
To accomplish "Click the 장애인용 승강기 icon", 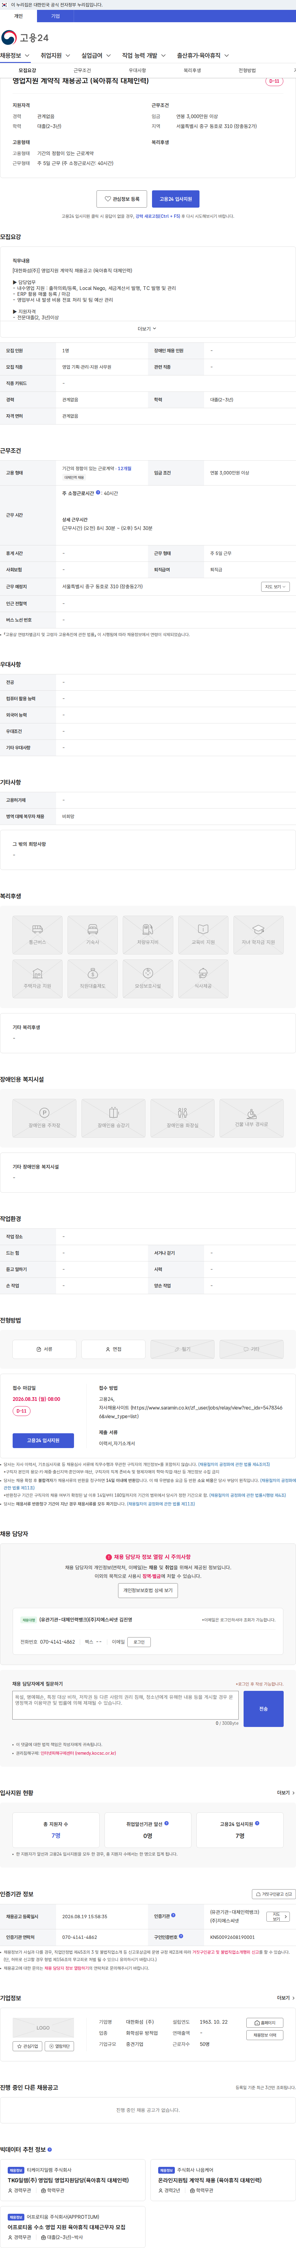I will click(113, 1118).
